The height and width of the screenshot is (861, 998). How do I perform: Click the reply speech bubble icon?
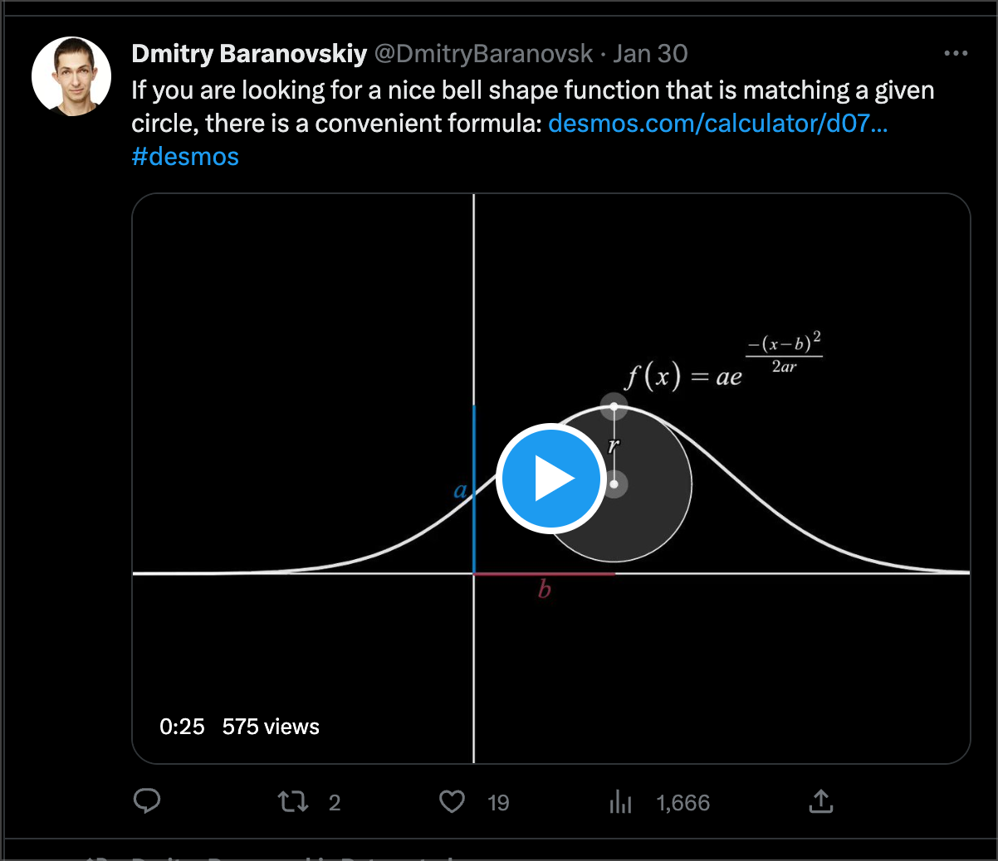(x=147, y=801)
